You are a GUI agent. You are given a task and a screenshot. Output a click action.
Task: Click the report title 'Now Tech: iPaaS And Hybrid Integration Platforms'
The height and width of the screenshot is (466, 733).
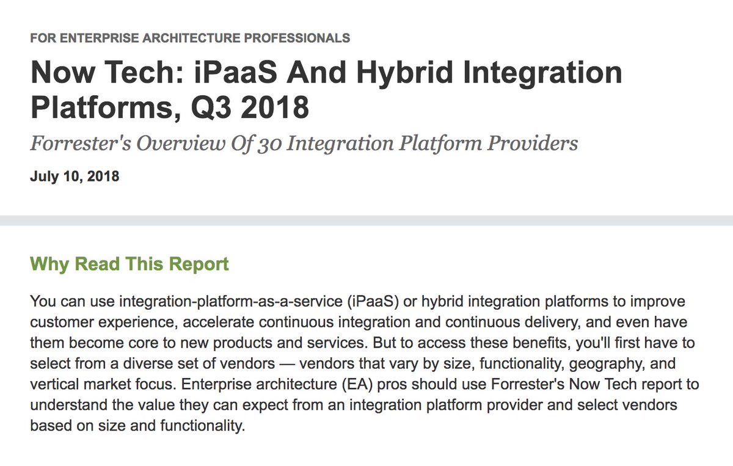point(326,90)
